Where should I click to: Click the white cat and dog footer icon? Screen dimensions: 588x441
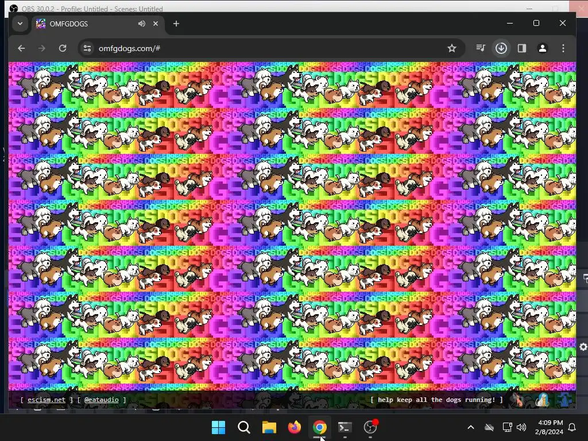(542, 400)
